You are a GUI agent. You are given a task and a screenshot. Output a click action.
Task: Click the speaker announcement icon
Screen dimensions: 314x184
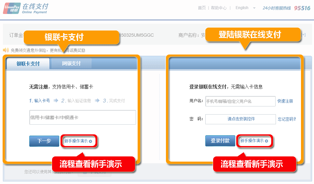coord(6,50)
